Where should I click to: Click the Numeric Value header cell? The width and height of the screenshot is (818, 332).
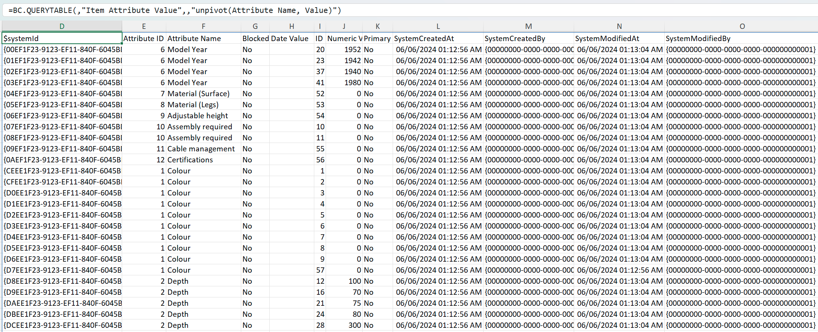[x=344, y=38]
